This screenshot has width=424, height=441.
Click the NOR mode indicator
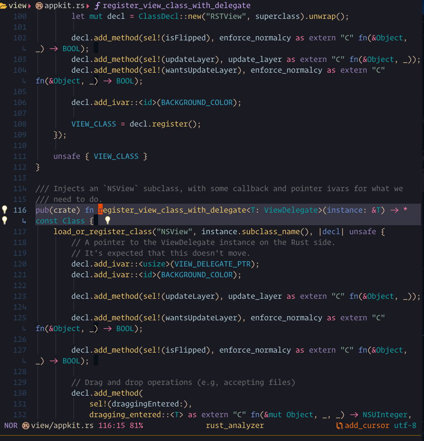point(11,426)
